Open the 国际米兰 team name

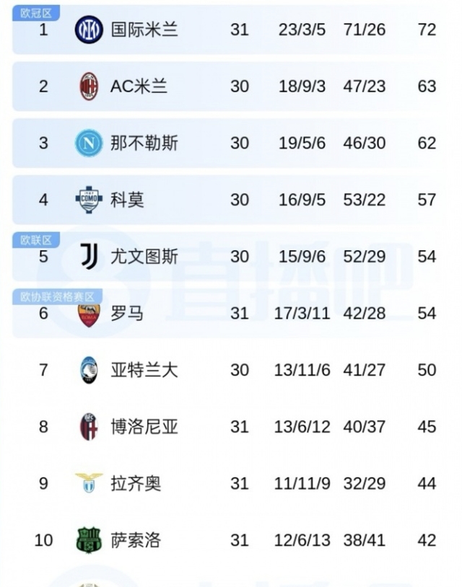144,30
